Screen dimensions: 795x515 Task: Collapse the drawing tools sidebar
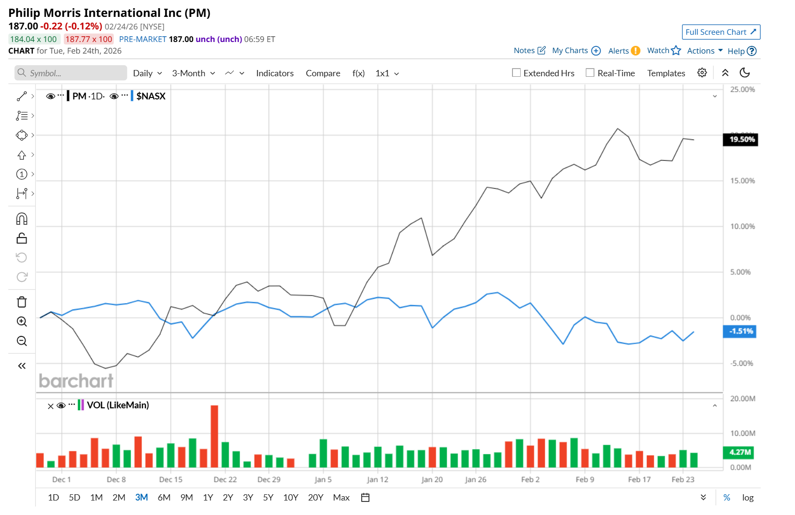22,366
